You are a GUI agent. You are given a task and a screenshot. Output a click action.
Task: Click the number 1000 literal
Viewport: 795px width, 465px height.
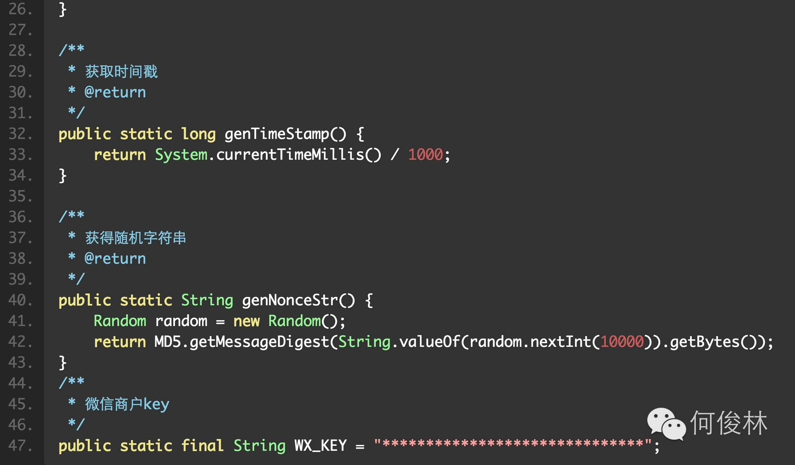[x=426, y=155]
